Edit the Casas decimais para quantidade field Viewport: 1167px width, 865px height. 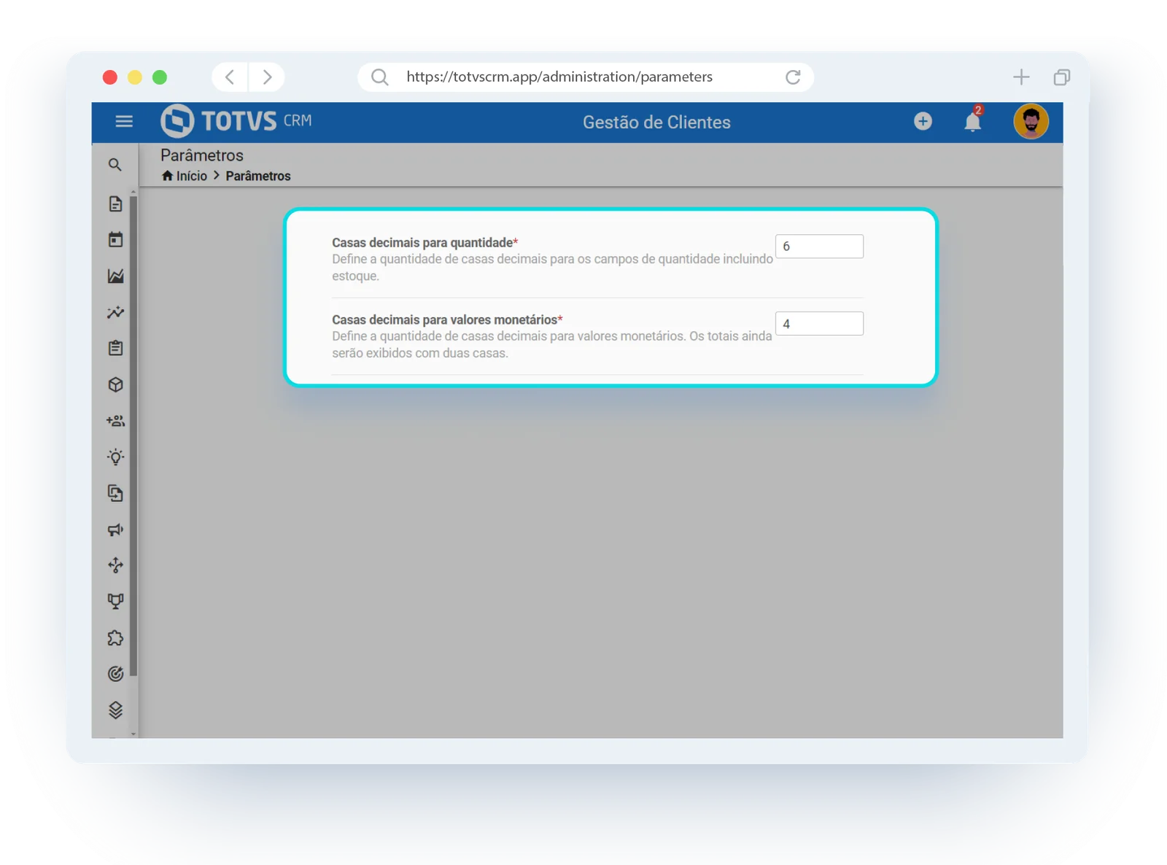[819, 247]
